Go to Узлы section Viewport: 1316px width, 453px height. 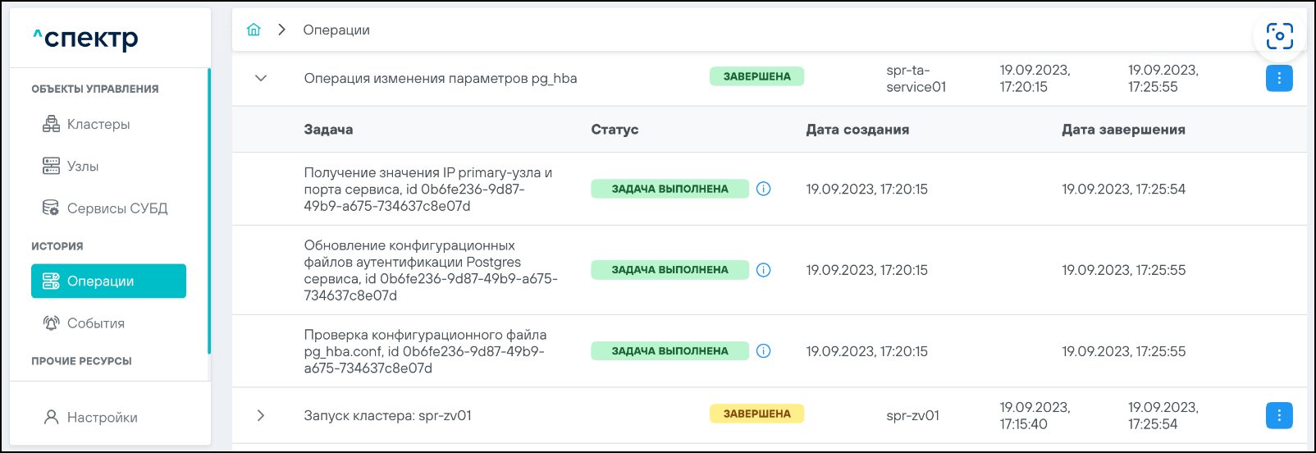click(x=82, y=166)
